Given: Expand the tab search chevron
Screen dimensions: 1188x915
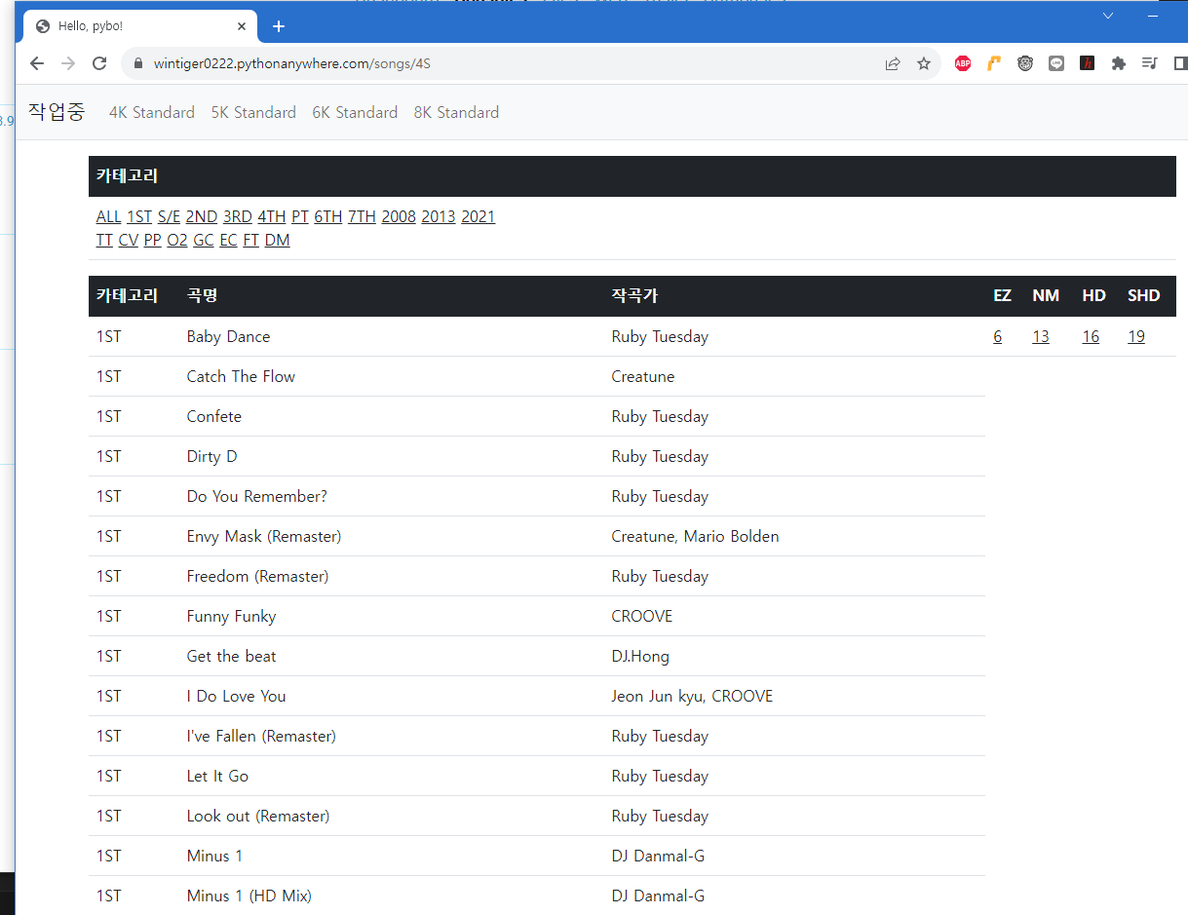Looking at the screenshot, I should [x=1108, y=16].
